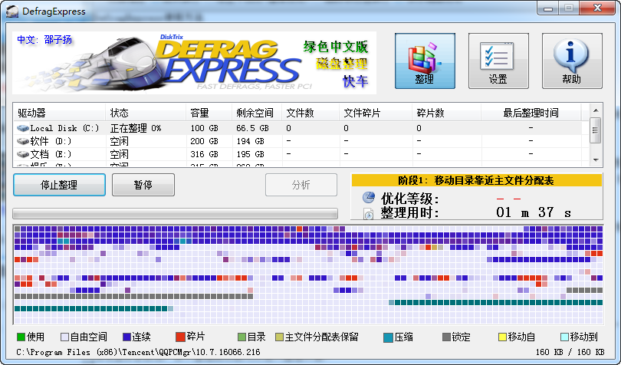The width and height of the screenshot is (621, 365).
Task: Click red 碎片 legend swatch
Action: (x=181, y=337)
